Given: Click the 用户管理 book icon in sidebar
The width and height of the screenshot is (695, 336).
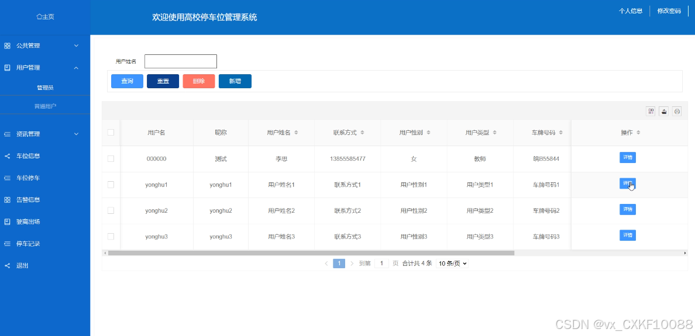Looking at the screenshot, I should pos(7,68).
